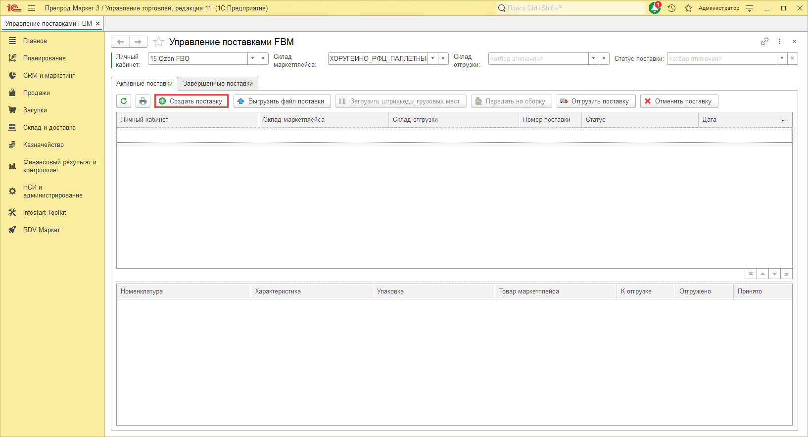Add form to favorites star

point(158,42)
